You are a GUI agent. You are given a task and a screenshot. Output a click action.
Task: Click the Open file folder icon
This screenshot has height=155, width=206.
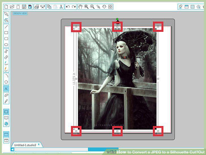[12, 7]
